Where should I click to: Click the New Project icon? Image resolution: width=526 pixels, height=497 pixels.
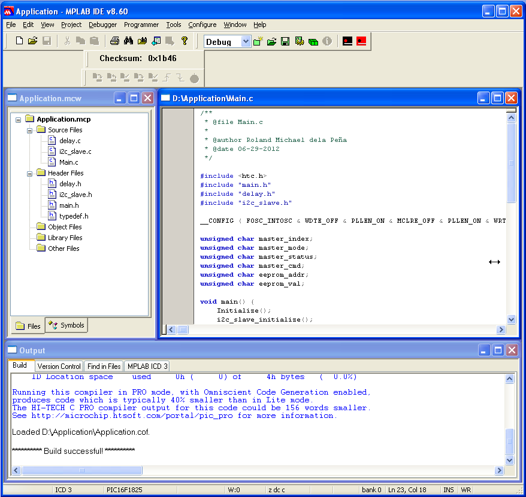tap(258, 41)
